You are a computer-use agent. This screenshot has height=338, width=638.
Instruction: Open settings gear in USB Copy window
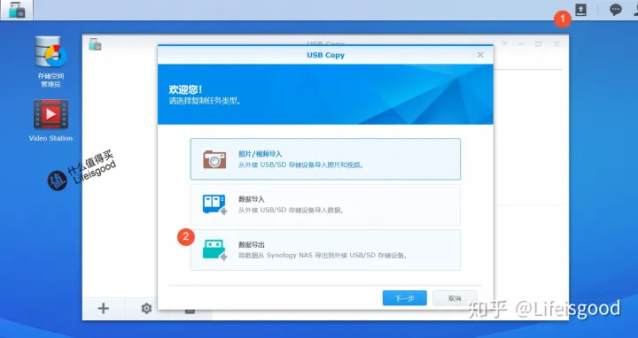(146, 308)
